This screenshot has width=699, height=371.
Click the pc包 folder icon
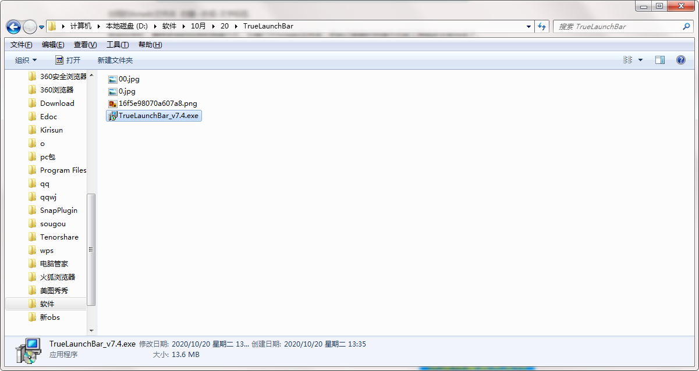[33, 157]
